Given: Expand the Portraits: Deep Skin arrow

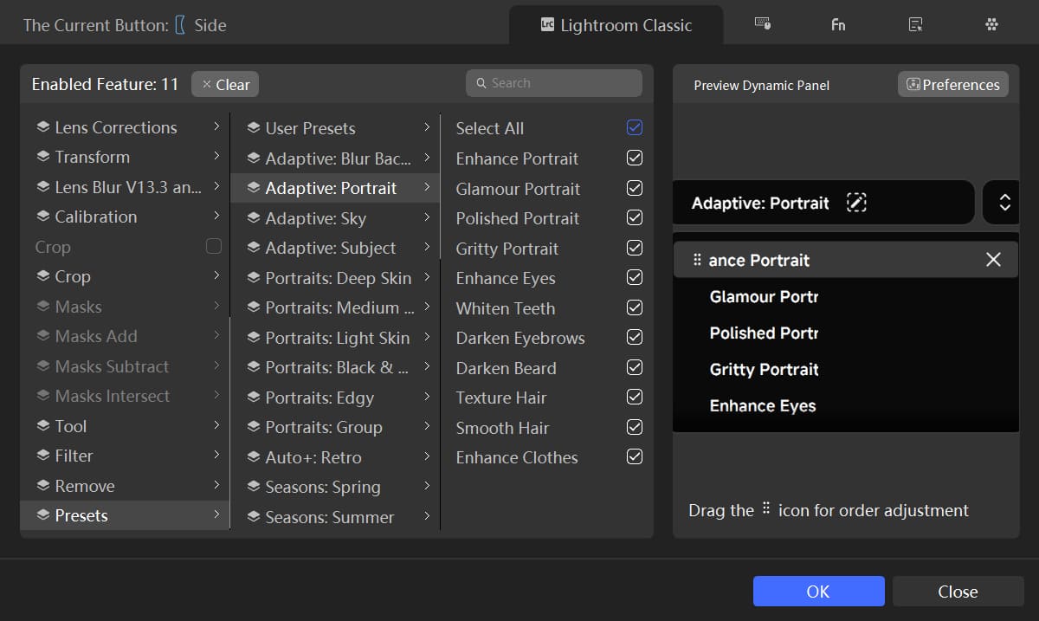Looking at the screenshot, I should point(427,278).
